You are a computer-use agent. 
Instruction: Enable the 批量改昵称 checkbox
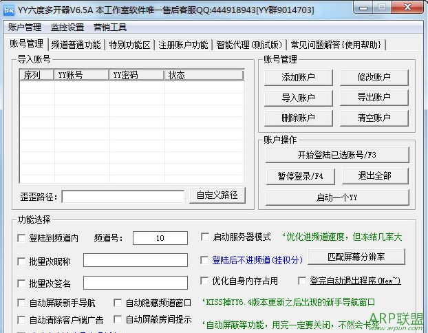click(x=21, y=261)
